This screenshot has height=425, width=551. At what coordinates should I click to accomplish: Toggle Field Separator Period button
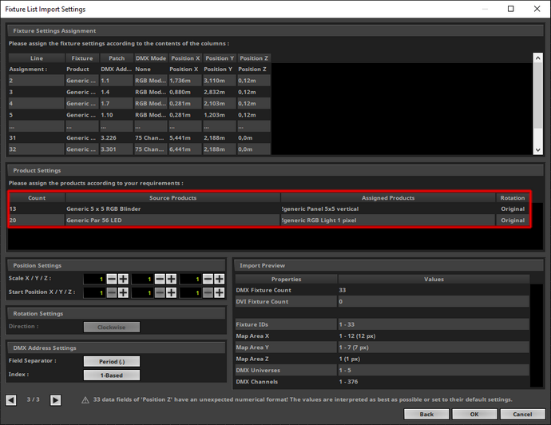pyautogui.click(x=111, y=361)
